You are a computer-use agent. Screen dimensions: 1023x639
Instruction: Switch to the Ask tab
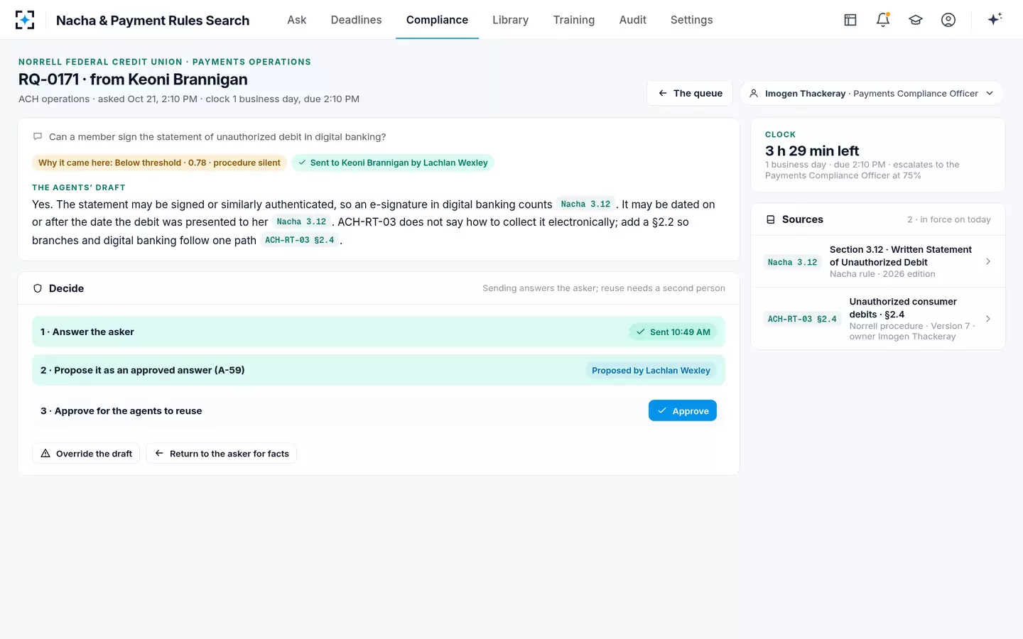(x=297, y=20)
